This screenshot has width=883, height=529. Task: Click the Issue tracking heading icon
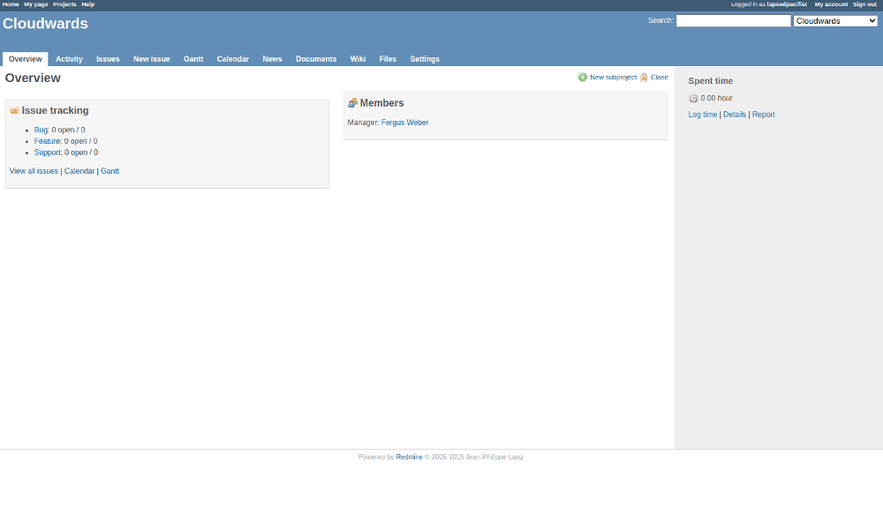[x=15, y=110]
